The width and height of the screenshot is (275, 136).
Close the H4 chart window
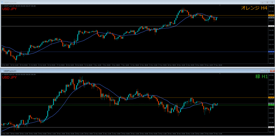pos(272,2)
